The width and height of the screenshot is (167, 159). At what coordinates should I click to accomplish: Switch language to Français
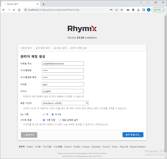point(86,147)
